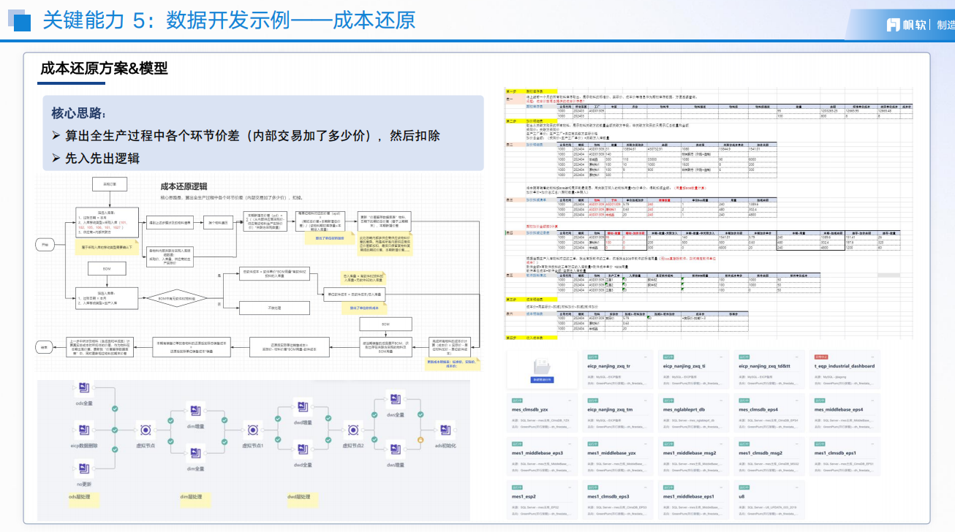Open the menu on eicp_nanjing_zxq_tr card
Image resolution: width=955 pixels, height=532 pixels.
pos(645,356)
